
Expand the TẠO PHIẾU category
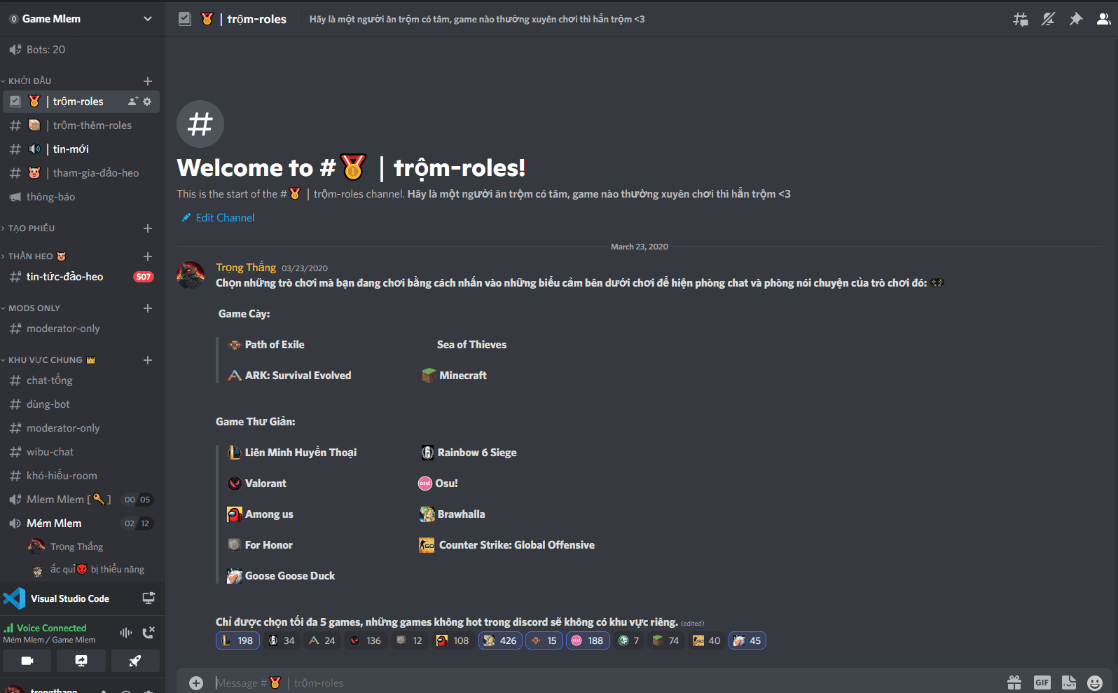click(32, 228)
